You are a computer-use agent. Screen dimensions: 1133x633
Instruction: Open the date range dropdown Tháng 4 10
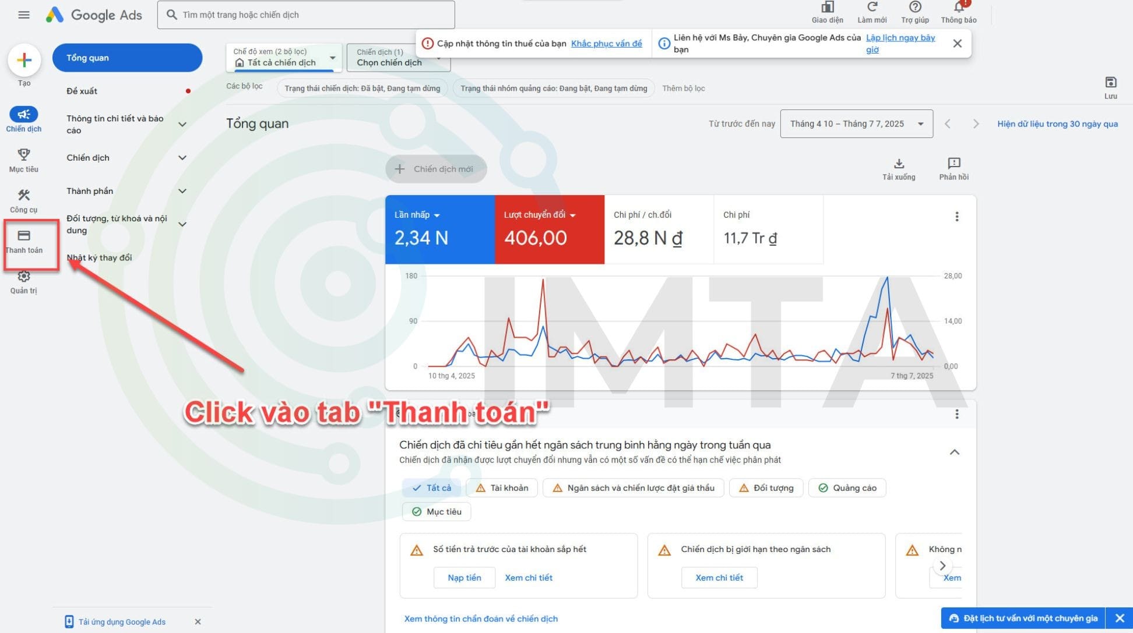click(x=856, y=123)
